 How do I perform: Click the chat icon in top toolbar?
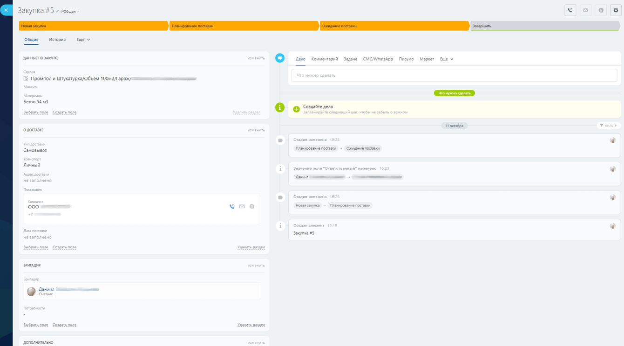pyautogui.click(x=601, y=10)
